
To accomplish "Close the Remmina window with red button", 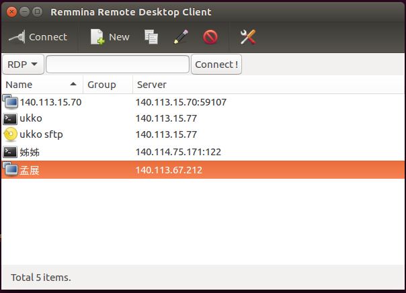I will [x=11, y=12].
